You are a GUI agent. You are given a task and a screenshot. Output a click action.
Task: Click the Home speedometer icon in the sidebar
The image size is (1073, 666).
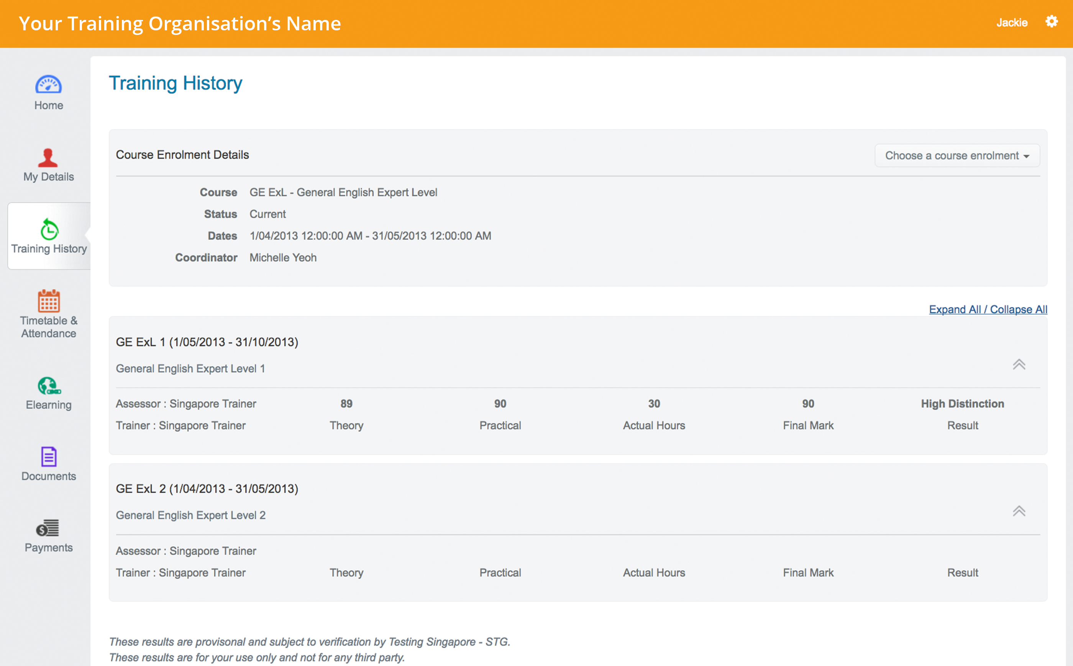[x=48, y=84]
